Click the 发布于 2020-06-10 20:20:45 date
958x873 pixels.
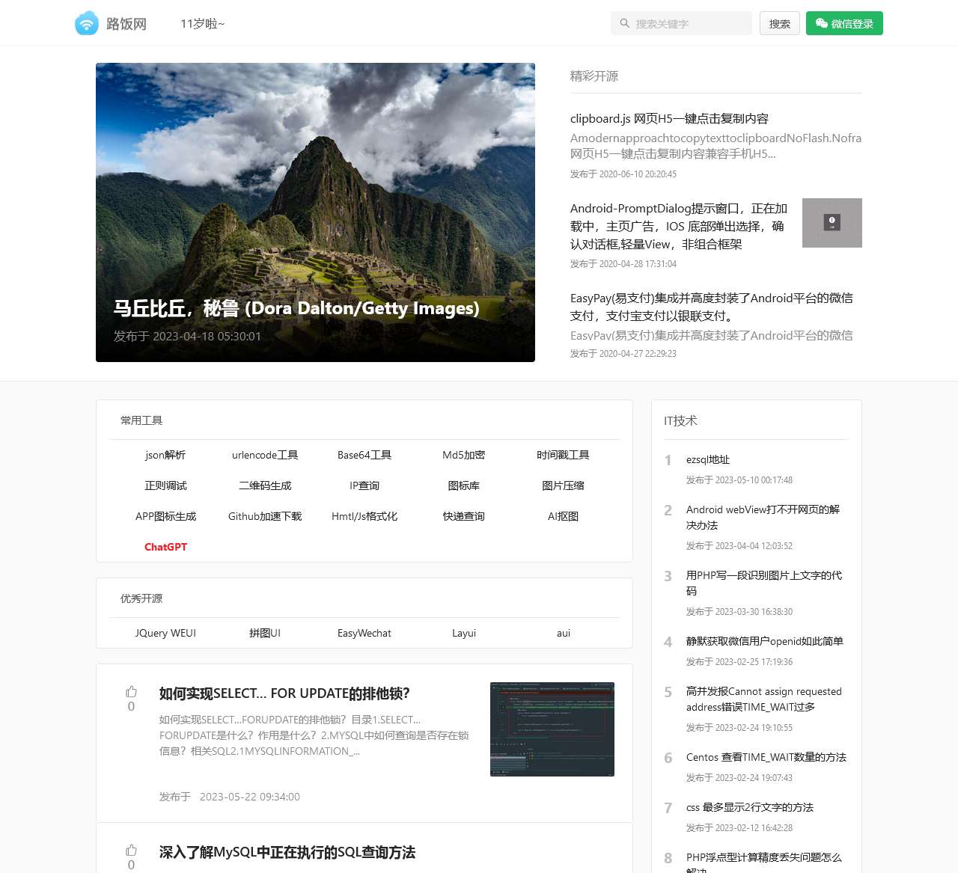[x=623, y=174]
